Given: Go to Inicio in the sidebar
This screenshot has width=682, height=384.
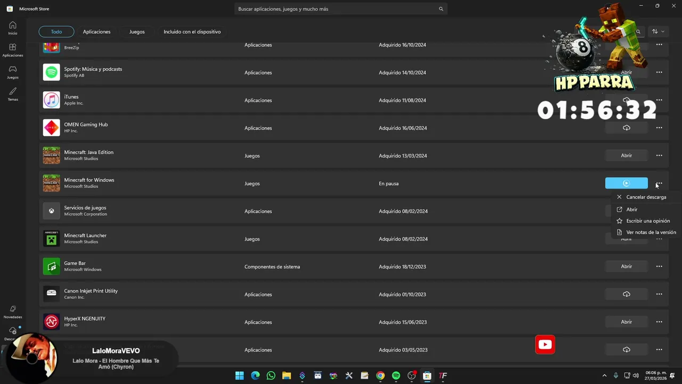Looking at the screenshot, I should click(12, 28).
